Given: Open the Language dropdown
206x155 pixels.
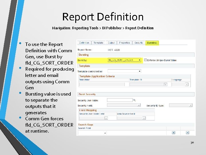Looking at the screenshot, I should (180, 84).
